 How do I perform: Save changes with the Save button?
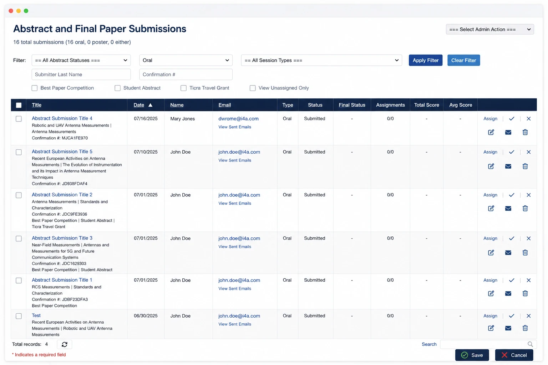tap(472, 355)
